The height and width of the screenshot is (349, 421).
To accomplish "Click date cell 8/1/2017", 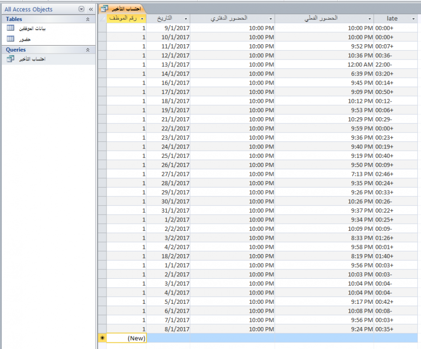I will click(168, 329).
